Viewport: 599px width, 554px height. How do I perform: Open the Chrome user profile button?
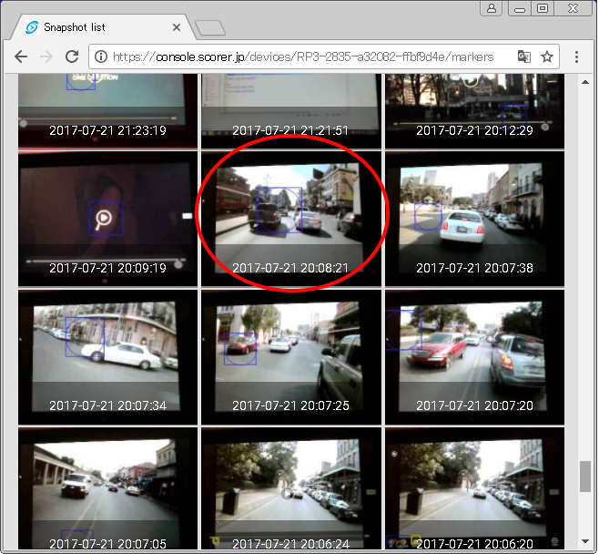492,8
